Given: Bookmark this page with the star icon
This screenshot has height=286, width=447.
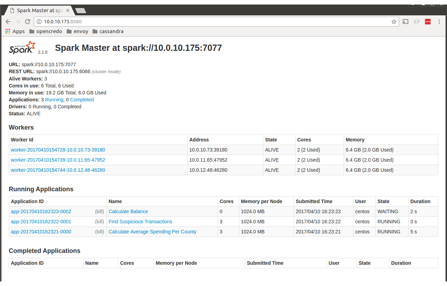Looking at the screenshot, I should click(394, 22).
